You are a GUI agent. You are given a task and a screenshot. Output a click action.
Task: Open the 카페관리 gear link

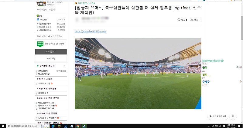42,10
